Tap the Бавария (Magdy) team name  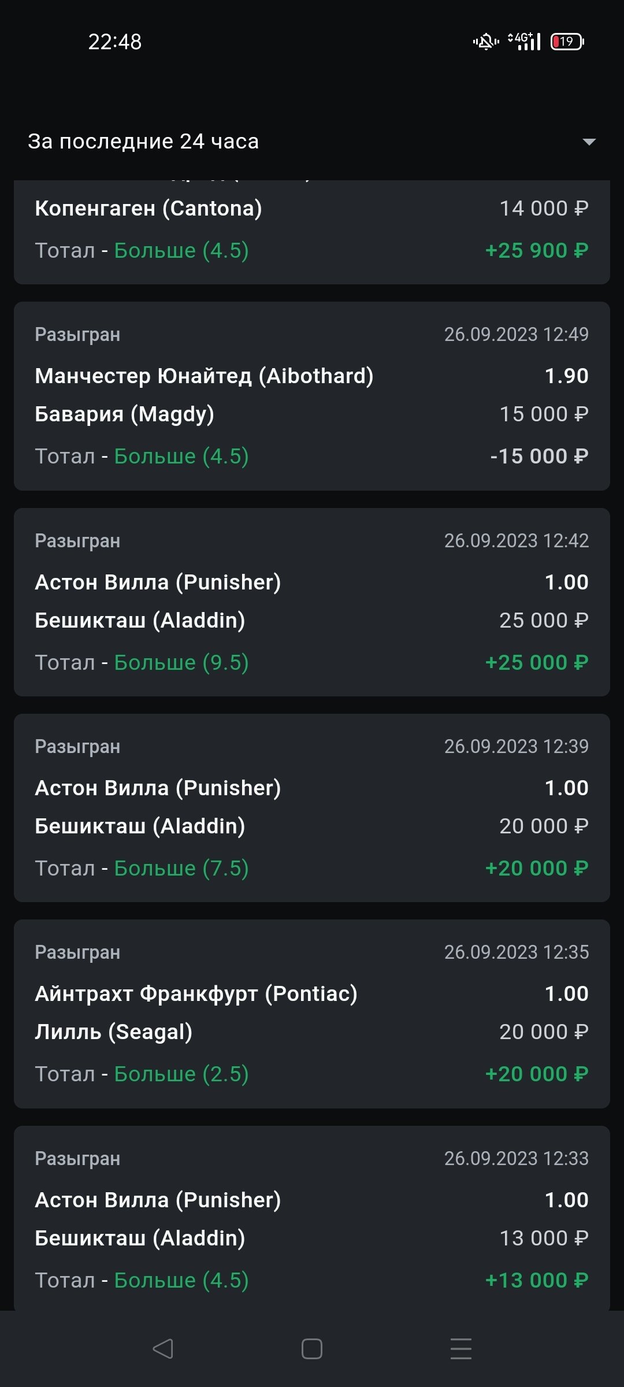tap(124, 414)
